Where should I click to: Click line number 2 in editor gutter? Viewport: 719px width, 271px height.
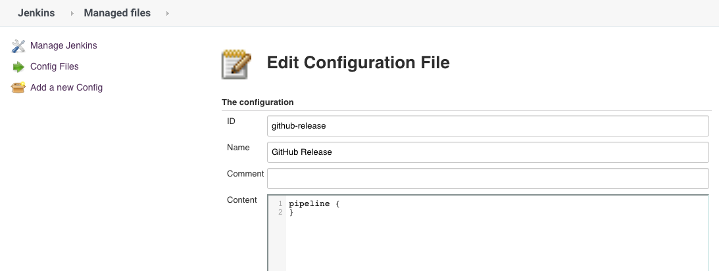pyautogui.click(x=280, y=213)
